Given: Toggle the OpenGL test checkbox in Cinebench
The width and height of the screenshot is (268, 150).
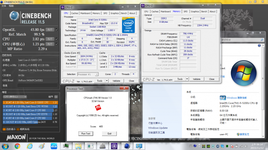Looking at the screenshot, I should [x=57, y=29].
